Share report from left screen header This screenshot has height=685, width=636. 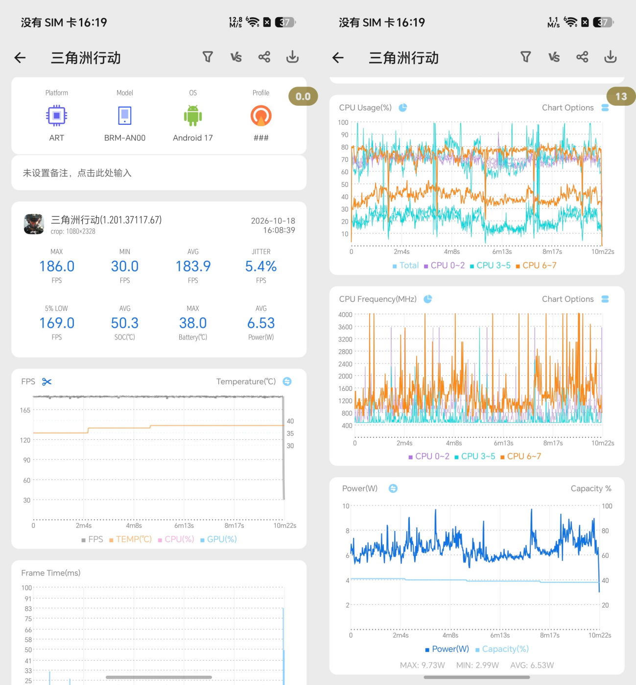tap(264, 57)
